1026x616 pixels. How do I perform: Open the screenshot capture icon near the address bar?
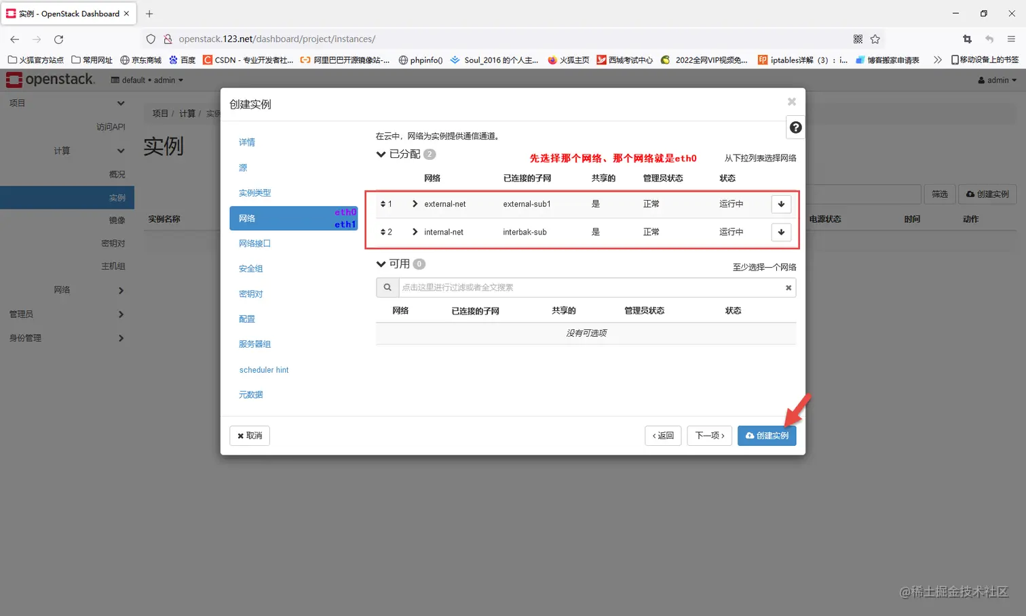966,39
